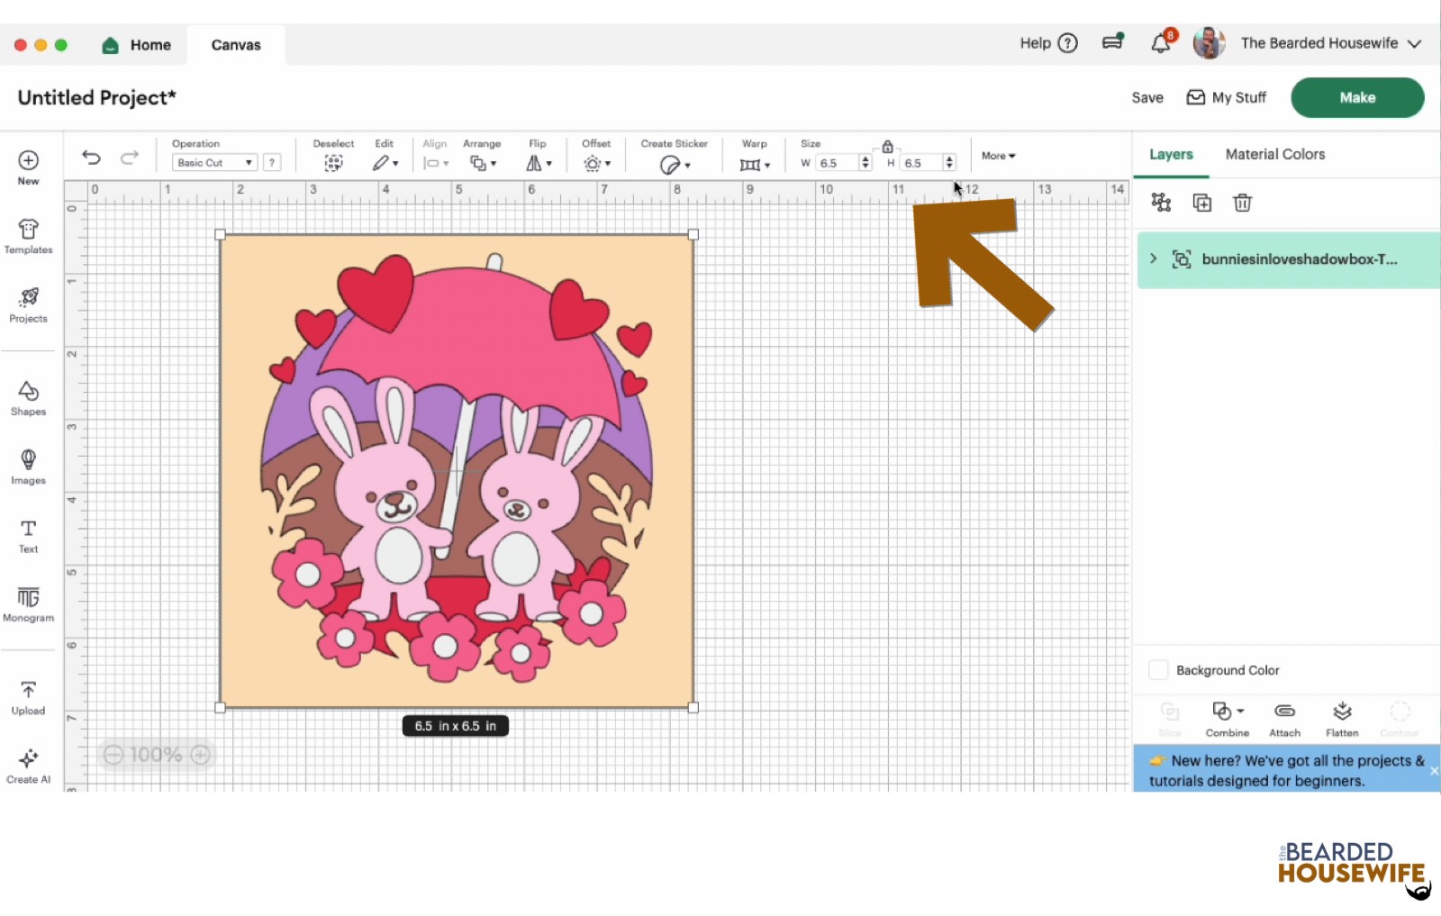
Task: Open the Basic Cut operation dropdown
Action: coord(213,162)
